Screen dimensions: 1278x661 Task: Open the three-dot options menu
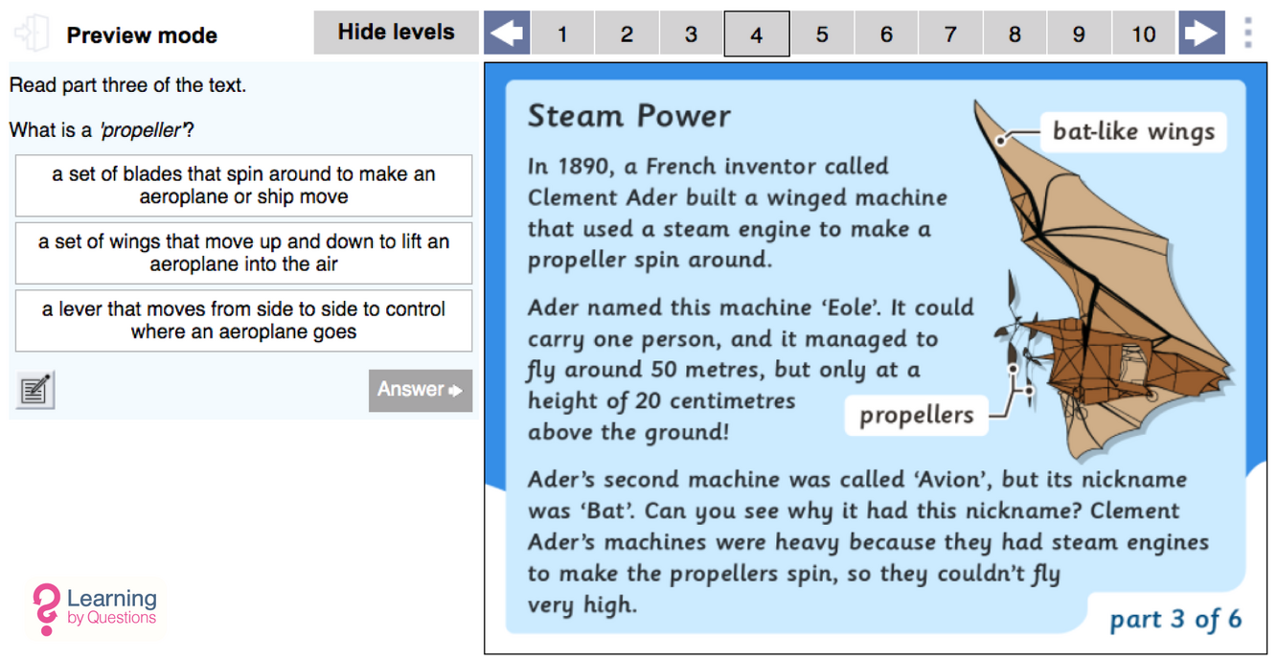point(1247,34)
